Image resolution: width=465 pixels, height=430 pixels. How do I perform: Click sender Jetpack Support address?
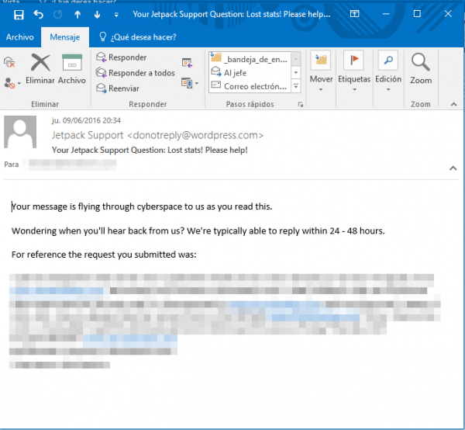158,135
